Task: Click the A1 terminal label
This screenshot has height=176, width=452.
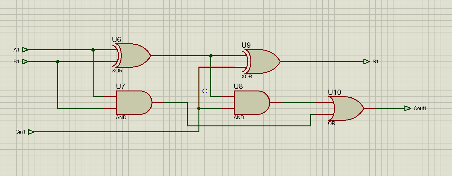Action: click(16, 50)
